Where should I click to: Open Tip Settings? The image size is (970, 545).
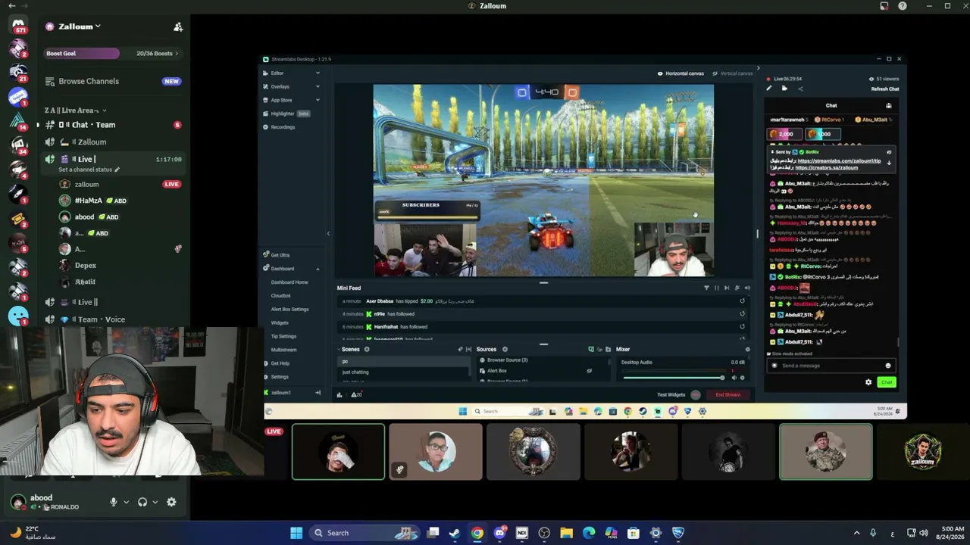click(x=284, y=336)
